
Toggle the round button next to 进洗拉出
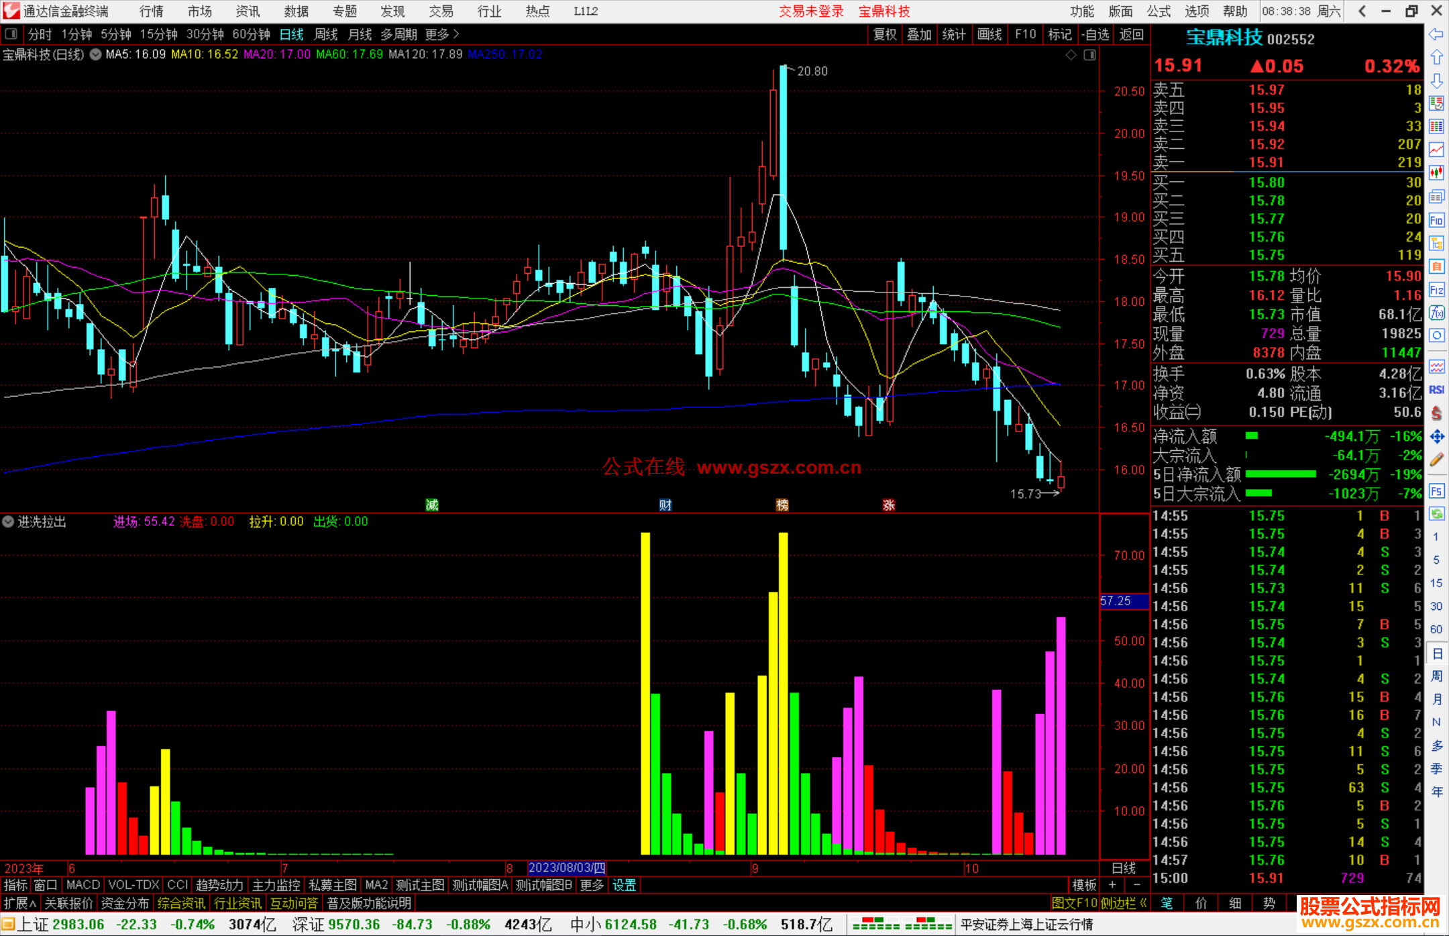pyautogui.click(x=8, y=521)
